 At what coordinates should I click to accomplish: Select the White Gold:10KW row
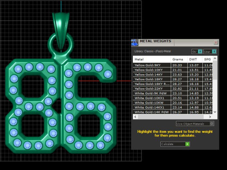click(173, 103)
